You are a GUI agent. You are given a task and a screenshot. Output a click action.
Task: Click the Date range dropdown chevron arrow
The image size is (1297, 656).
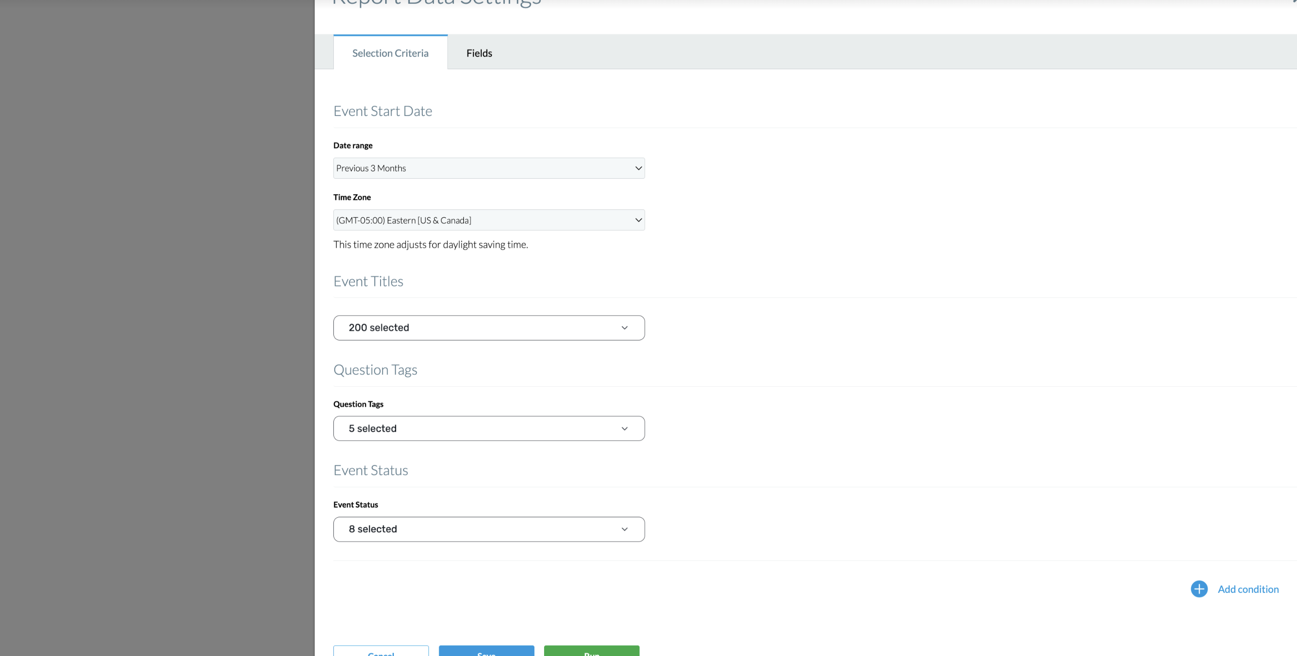point(638,168)
